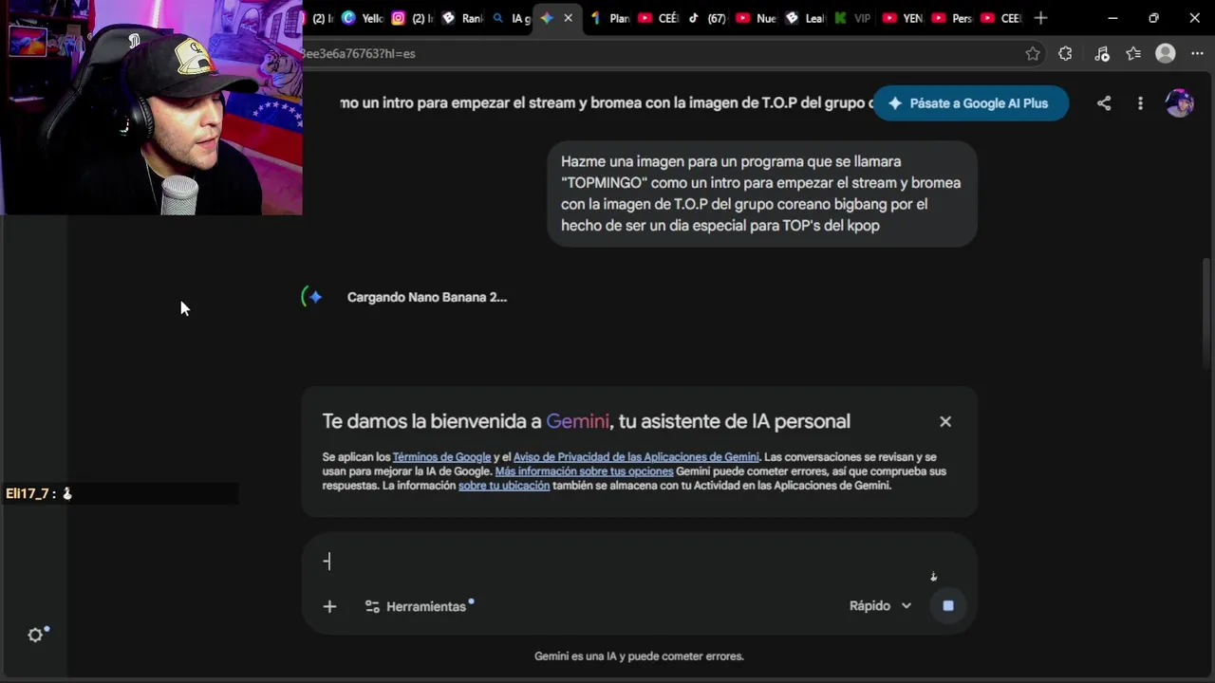Viewport: 1215px width, 683px height.
Task: Bookmark this page with the star icon
Action: point(1033,54)
